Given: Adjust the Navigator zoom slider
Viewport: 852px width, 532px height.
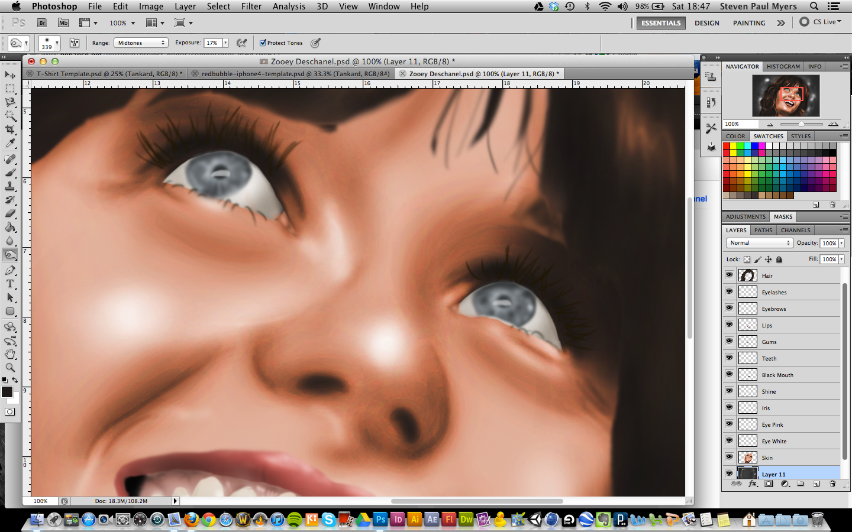Looking at the screenshot, I should click(x=801, y=124).
